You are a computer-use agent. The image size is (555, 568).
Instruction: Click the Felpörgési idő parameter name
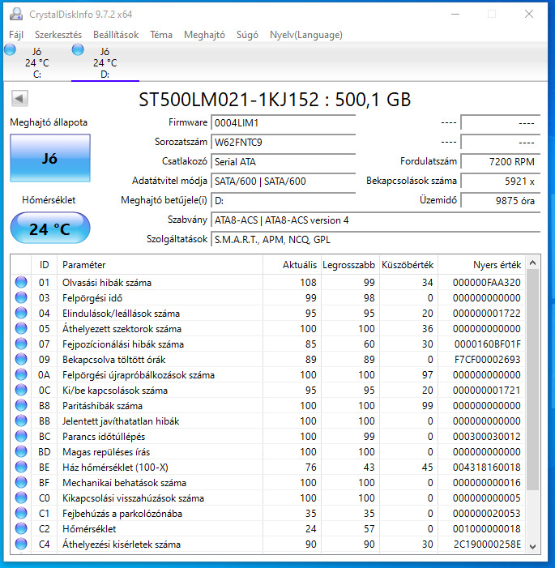[x=92, y=297]
